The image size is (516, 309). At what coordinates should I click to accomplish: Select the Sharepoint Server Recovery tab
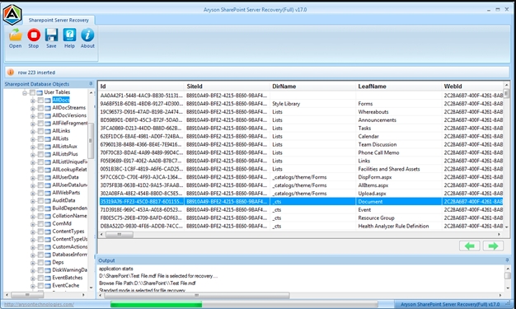pos(59,20)
